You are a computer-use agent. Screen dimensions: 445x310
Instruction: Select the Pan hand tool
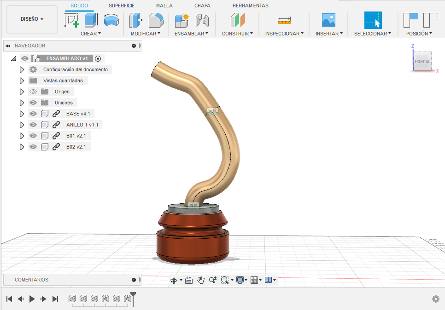[201, 280]
